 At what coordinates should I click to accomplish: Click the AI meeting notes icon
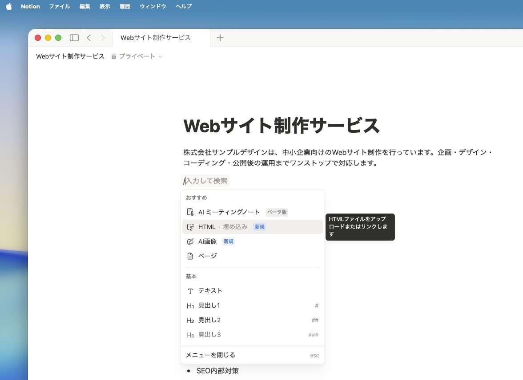coord(190,212)
